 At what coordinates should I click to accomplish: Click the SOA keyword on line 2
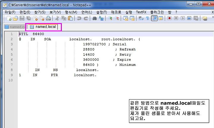click(48, 39)
